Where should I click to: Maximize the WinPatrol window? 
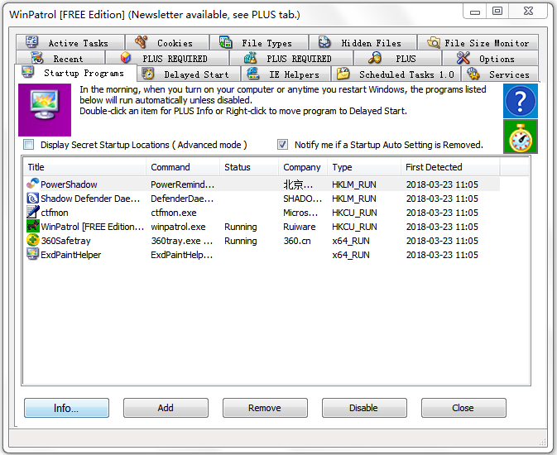(x=497, y=12)
